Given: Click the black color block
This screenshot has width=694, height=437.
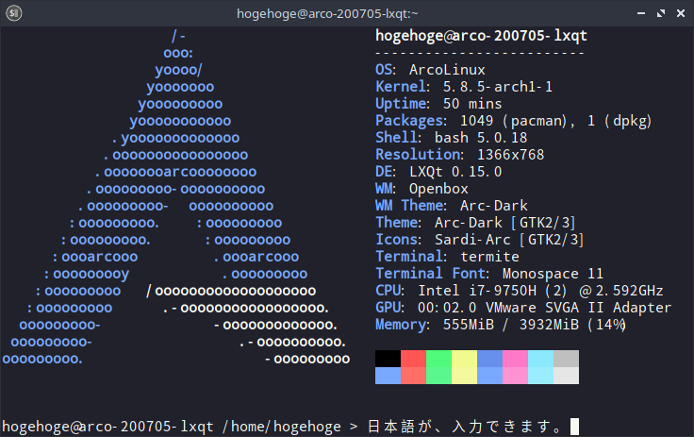Looking at the screenshot, I should pos(388,359).
